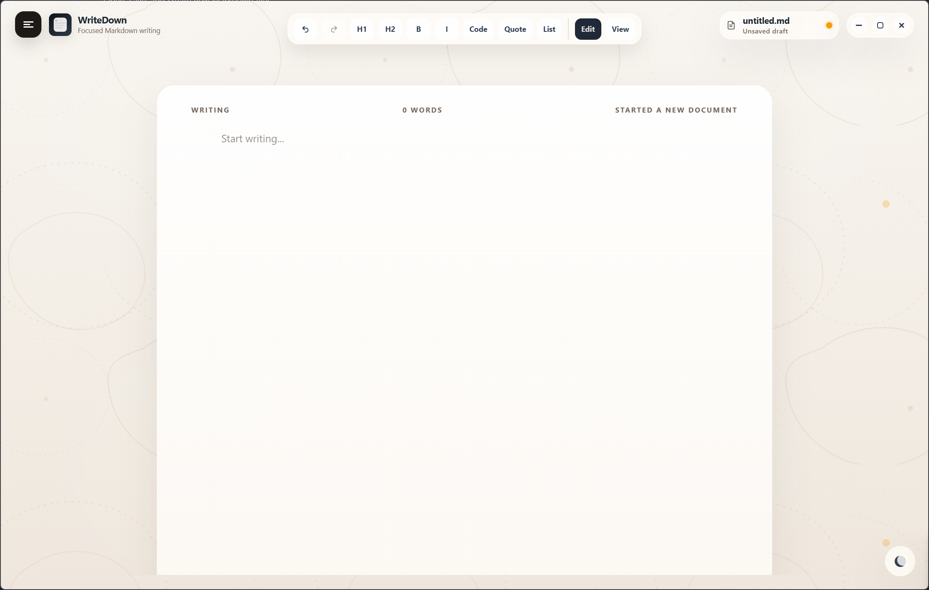Click the STARTED A NEW DOCUMENT status

tap(676, 110)
